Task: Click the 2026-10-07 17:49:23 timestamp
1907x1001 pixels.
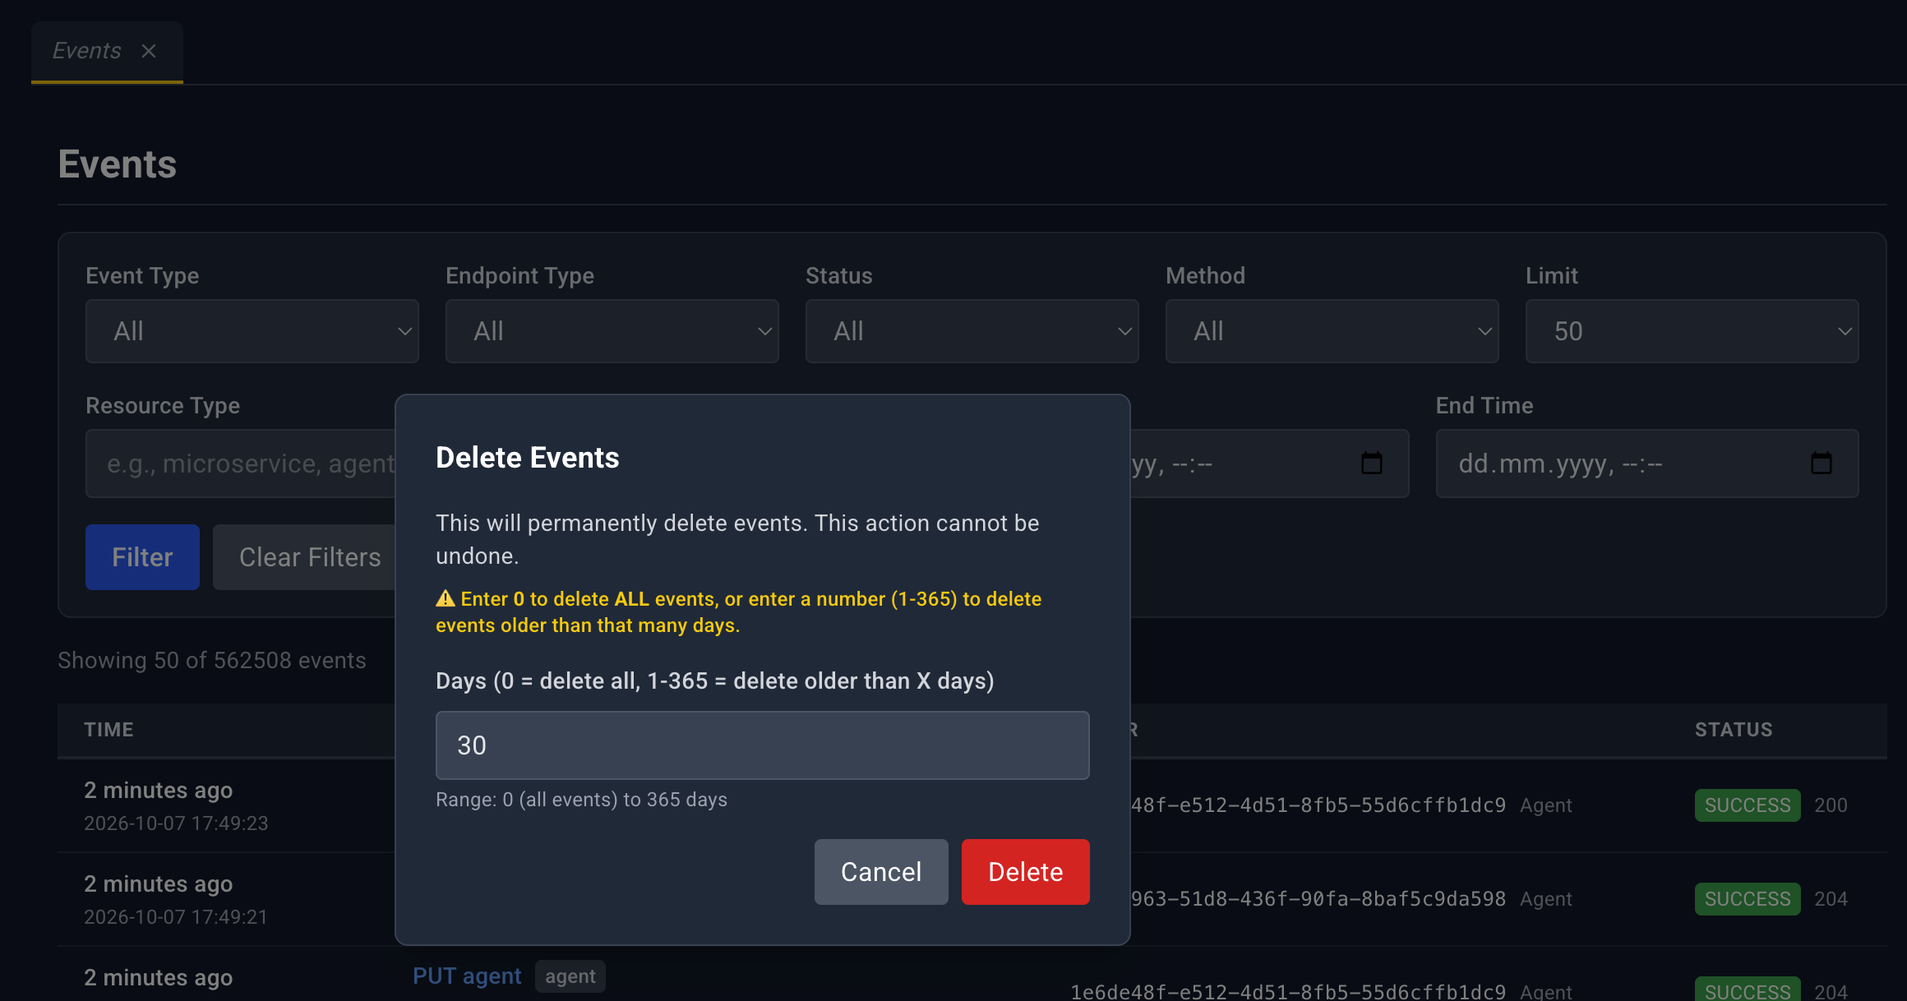Action: point(176,823)
